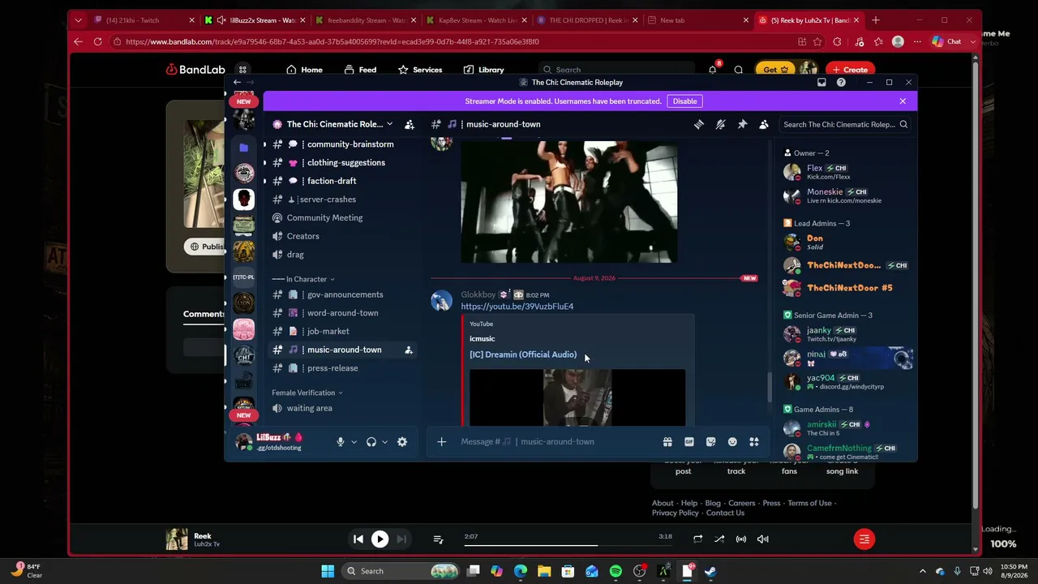Seek within the BandLab track progress bar

tap(568, 545)
